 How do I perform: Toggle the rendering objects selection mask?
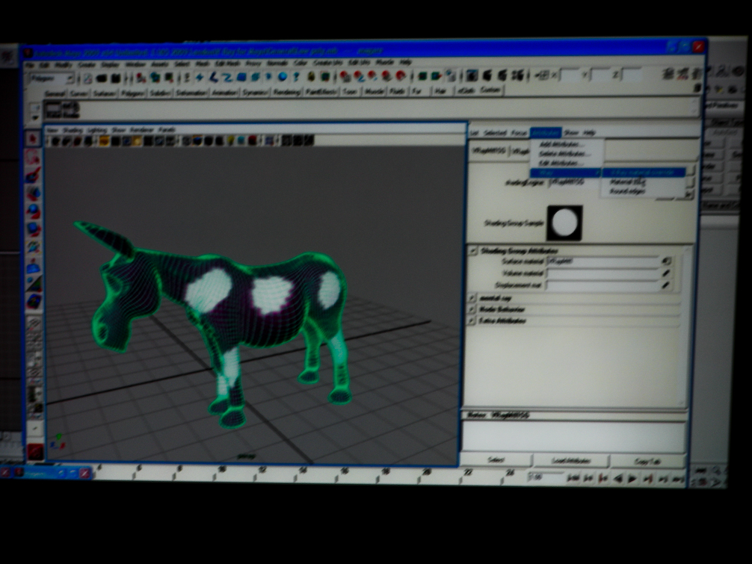[x=283, y=77]
